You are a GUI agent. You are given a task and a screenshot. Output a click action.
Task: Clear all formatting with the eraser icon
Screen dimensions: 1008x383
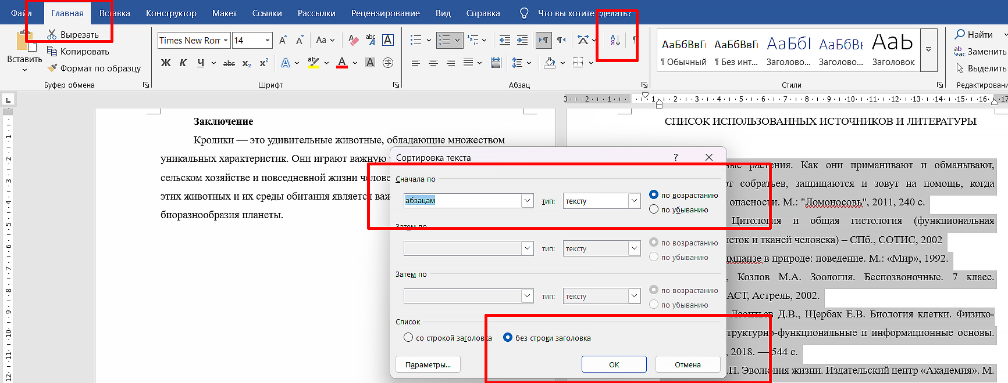click(353, 40)
